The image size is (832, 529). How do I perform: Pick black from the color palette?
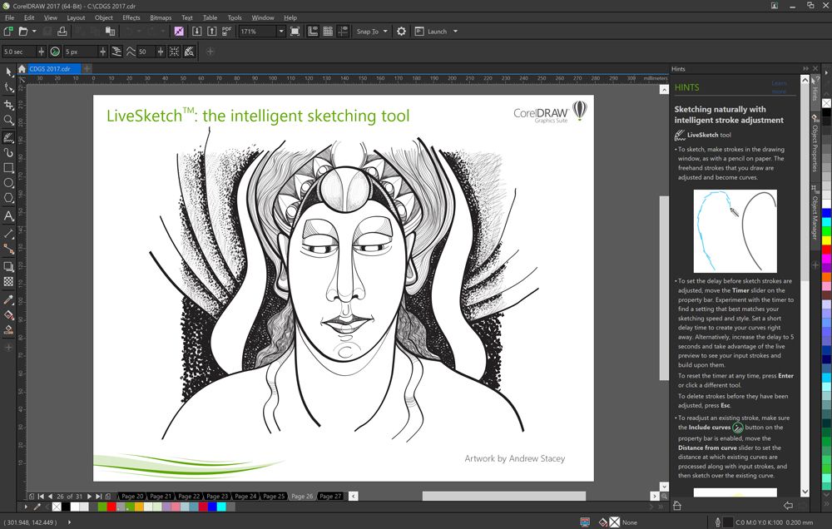826,113
